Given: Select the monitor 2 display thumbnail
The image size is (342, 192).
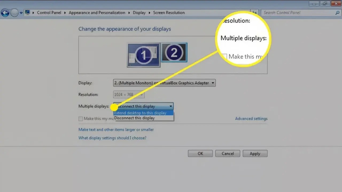Looking at the screenshot, I should 174,52.
